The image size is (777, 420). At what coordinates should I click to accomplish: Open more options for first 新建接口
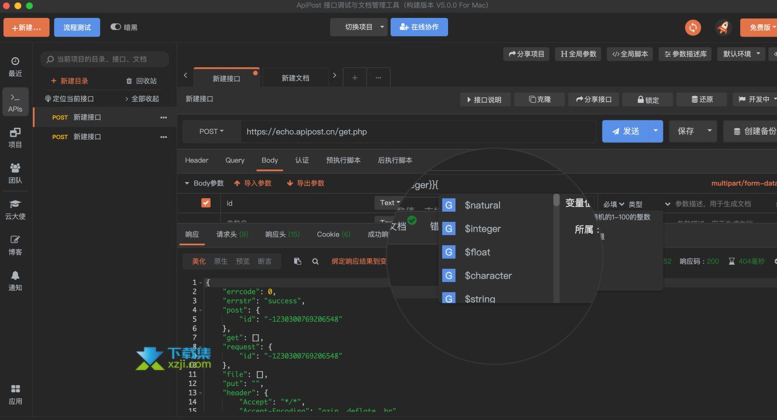(x=163, y=117)
